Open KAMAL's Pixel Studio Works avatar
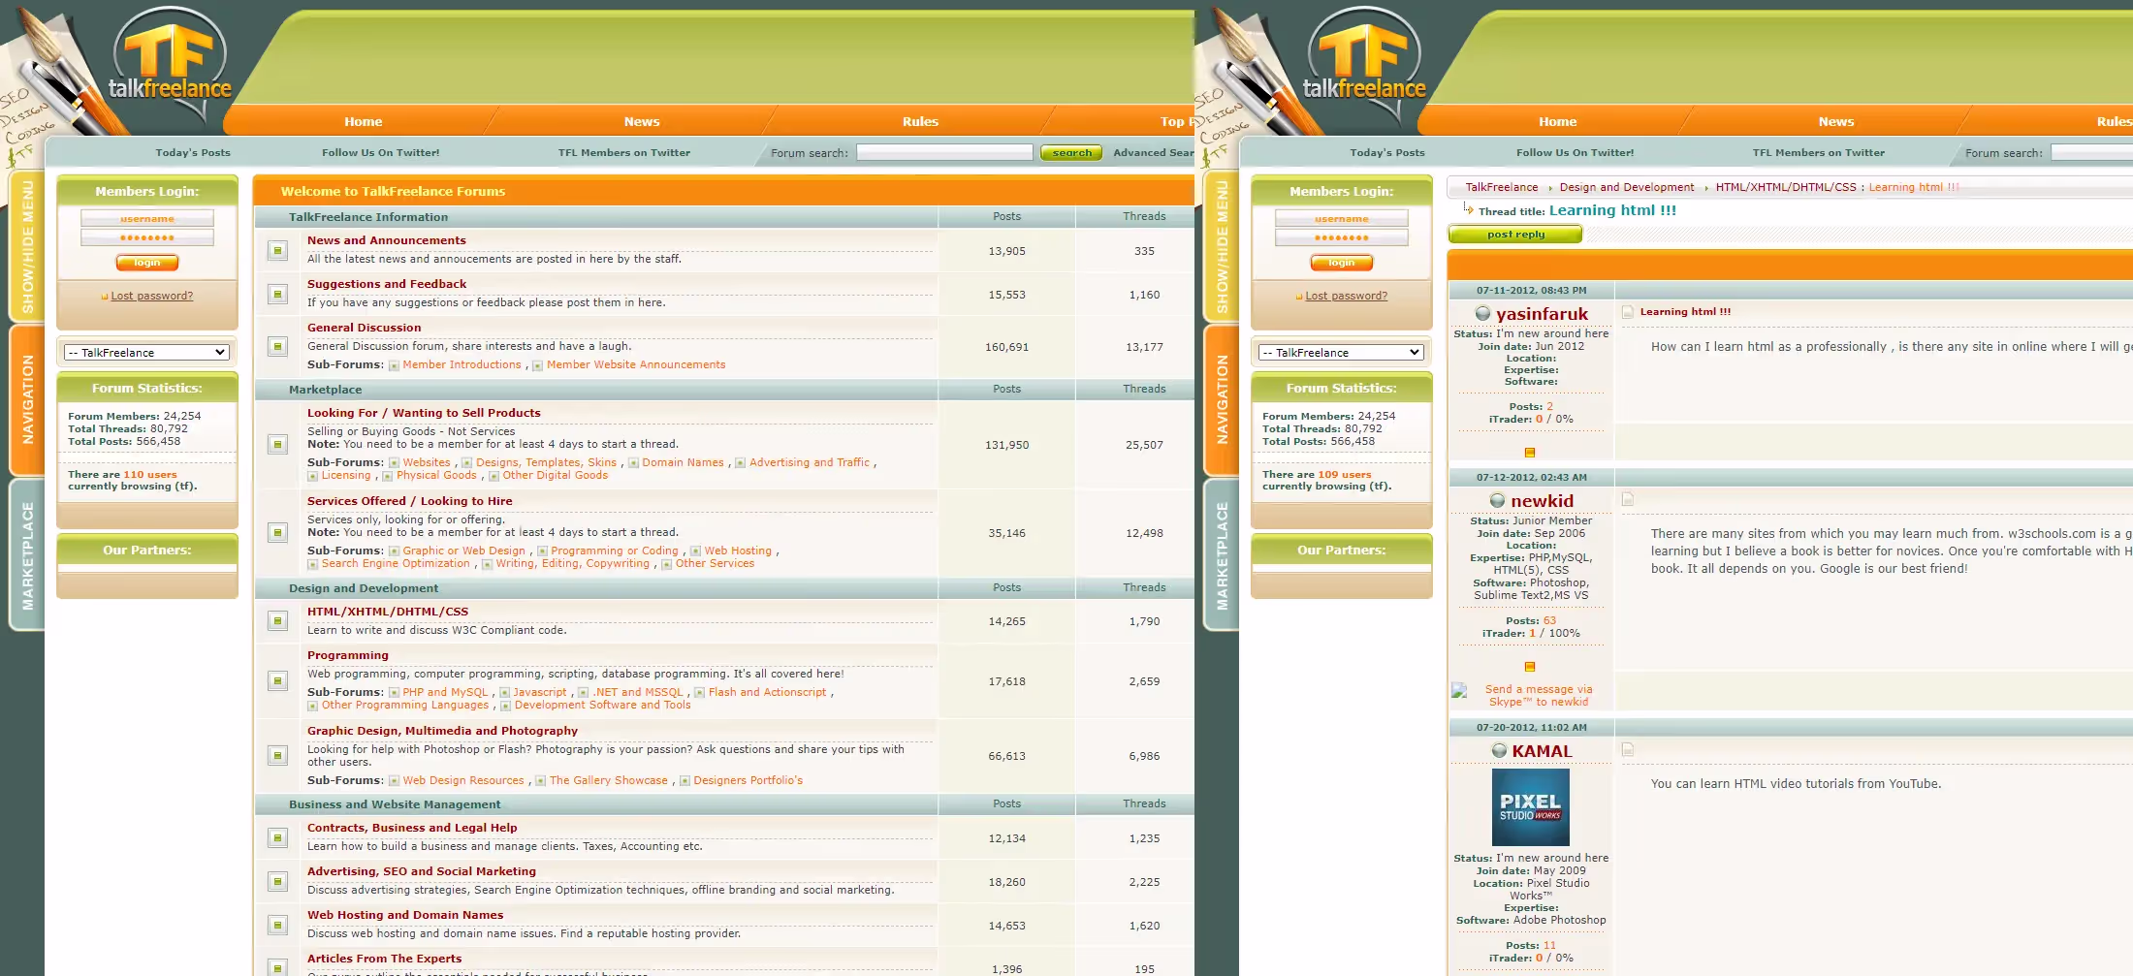The width and height of the screenshot is (2133, 976). click(1530, 807)
